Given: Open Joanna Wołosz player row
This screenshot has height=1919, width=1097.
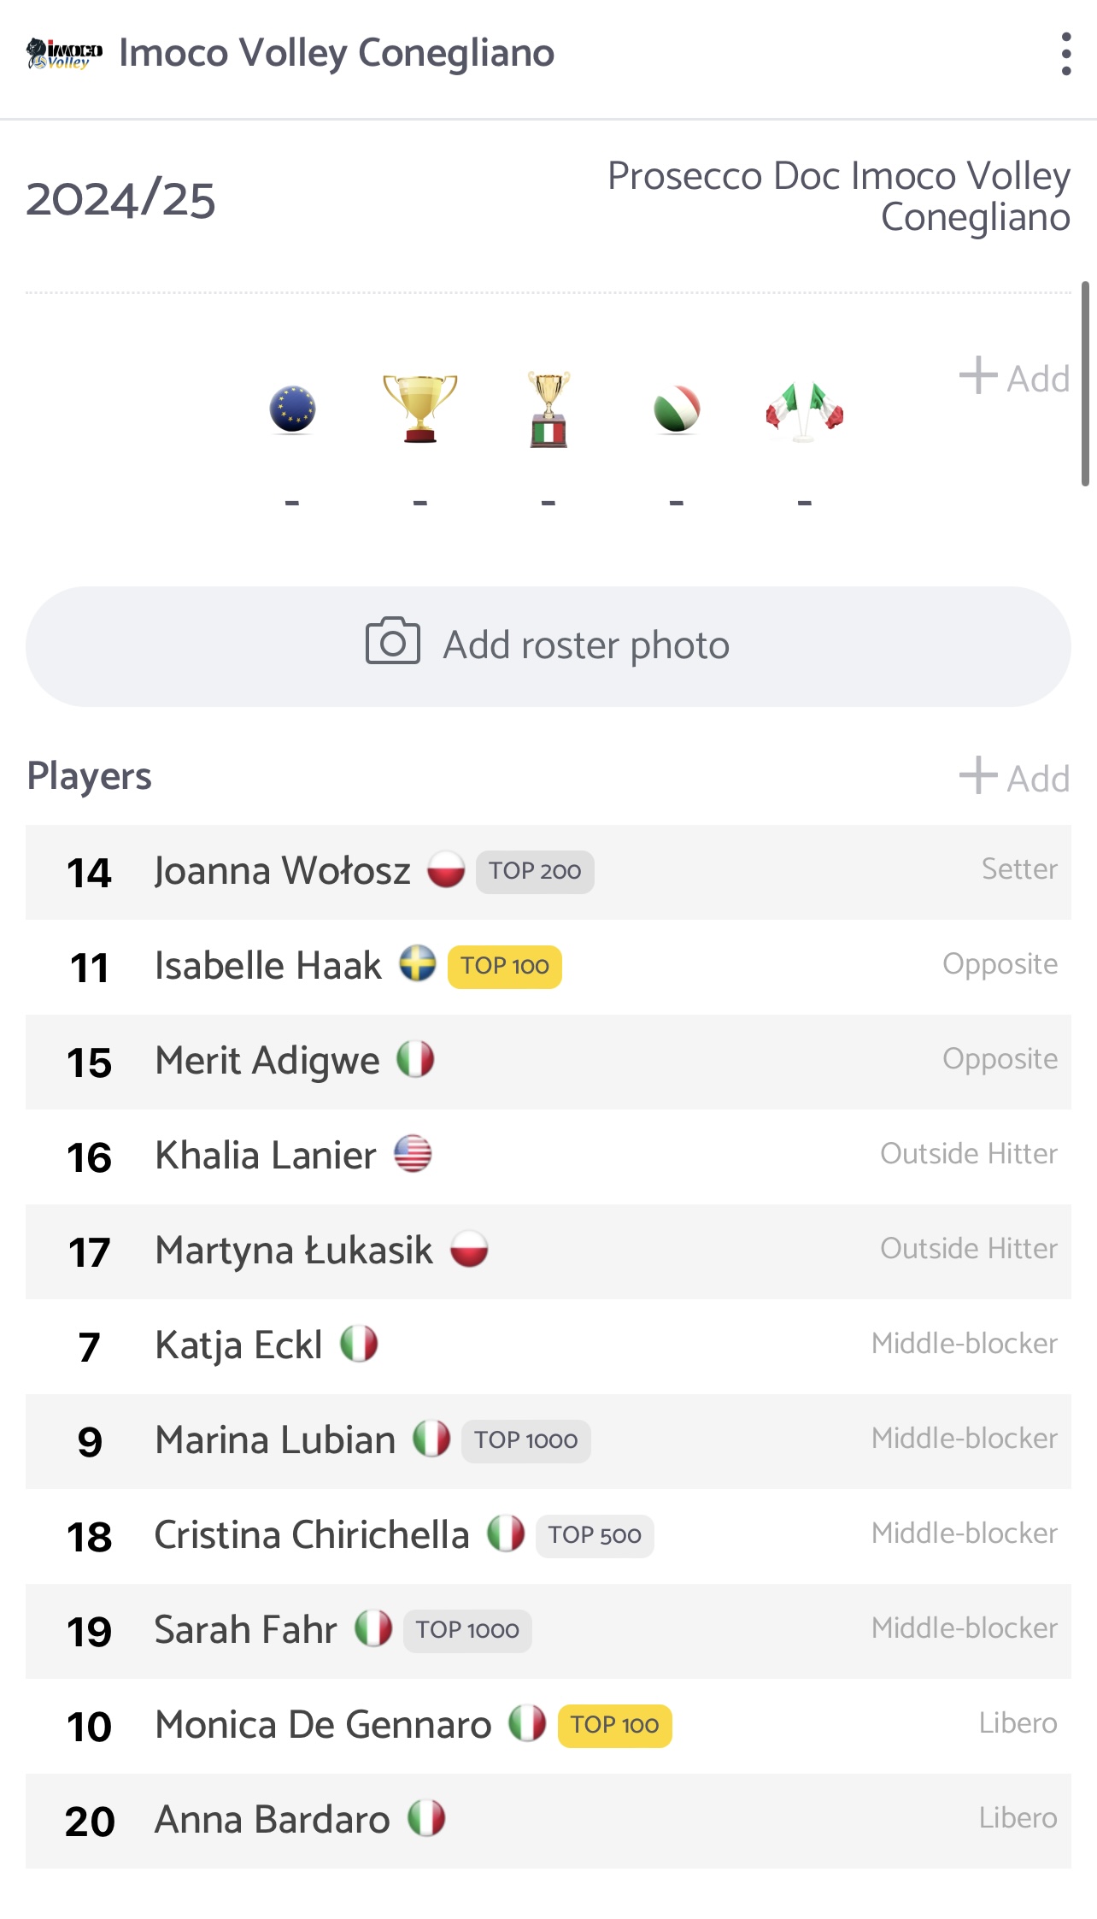Looking at the screenshot, I should (548, 872).
